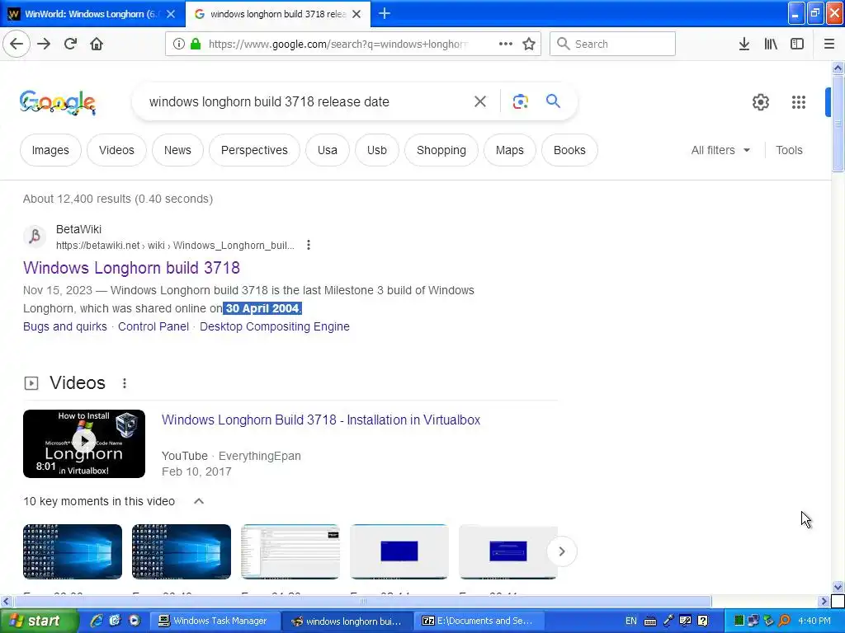Open the search Tools options
Image resolution: width=845 pixels, height=633 pixels.
(x=789, y=150)
